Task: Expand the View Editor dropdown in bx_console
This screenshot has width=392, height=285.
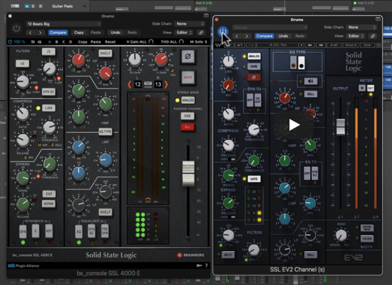Action: tap(184, 32)
